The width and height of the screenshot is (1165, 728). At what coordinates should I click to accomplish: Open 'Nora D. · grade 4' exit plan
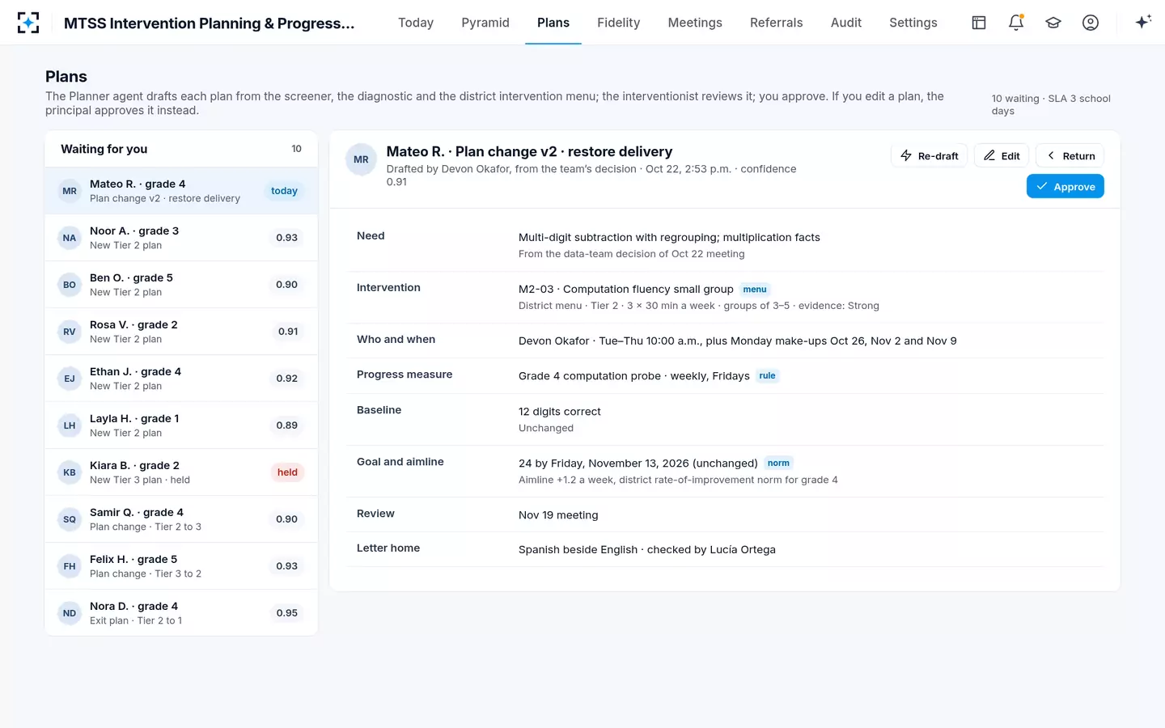pos(181,613)
